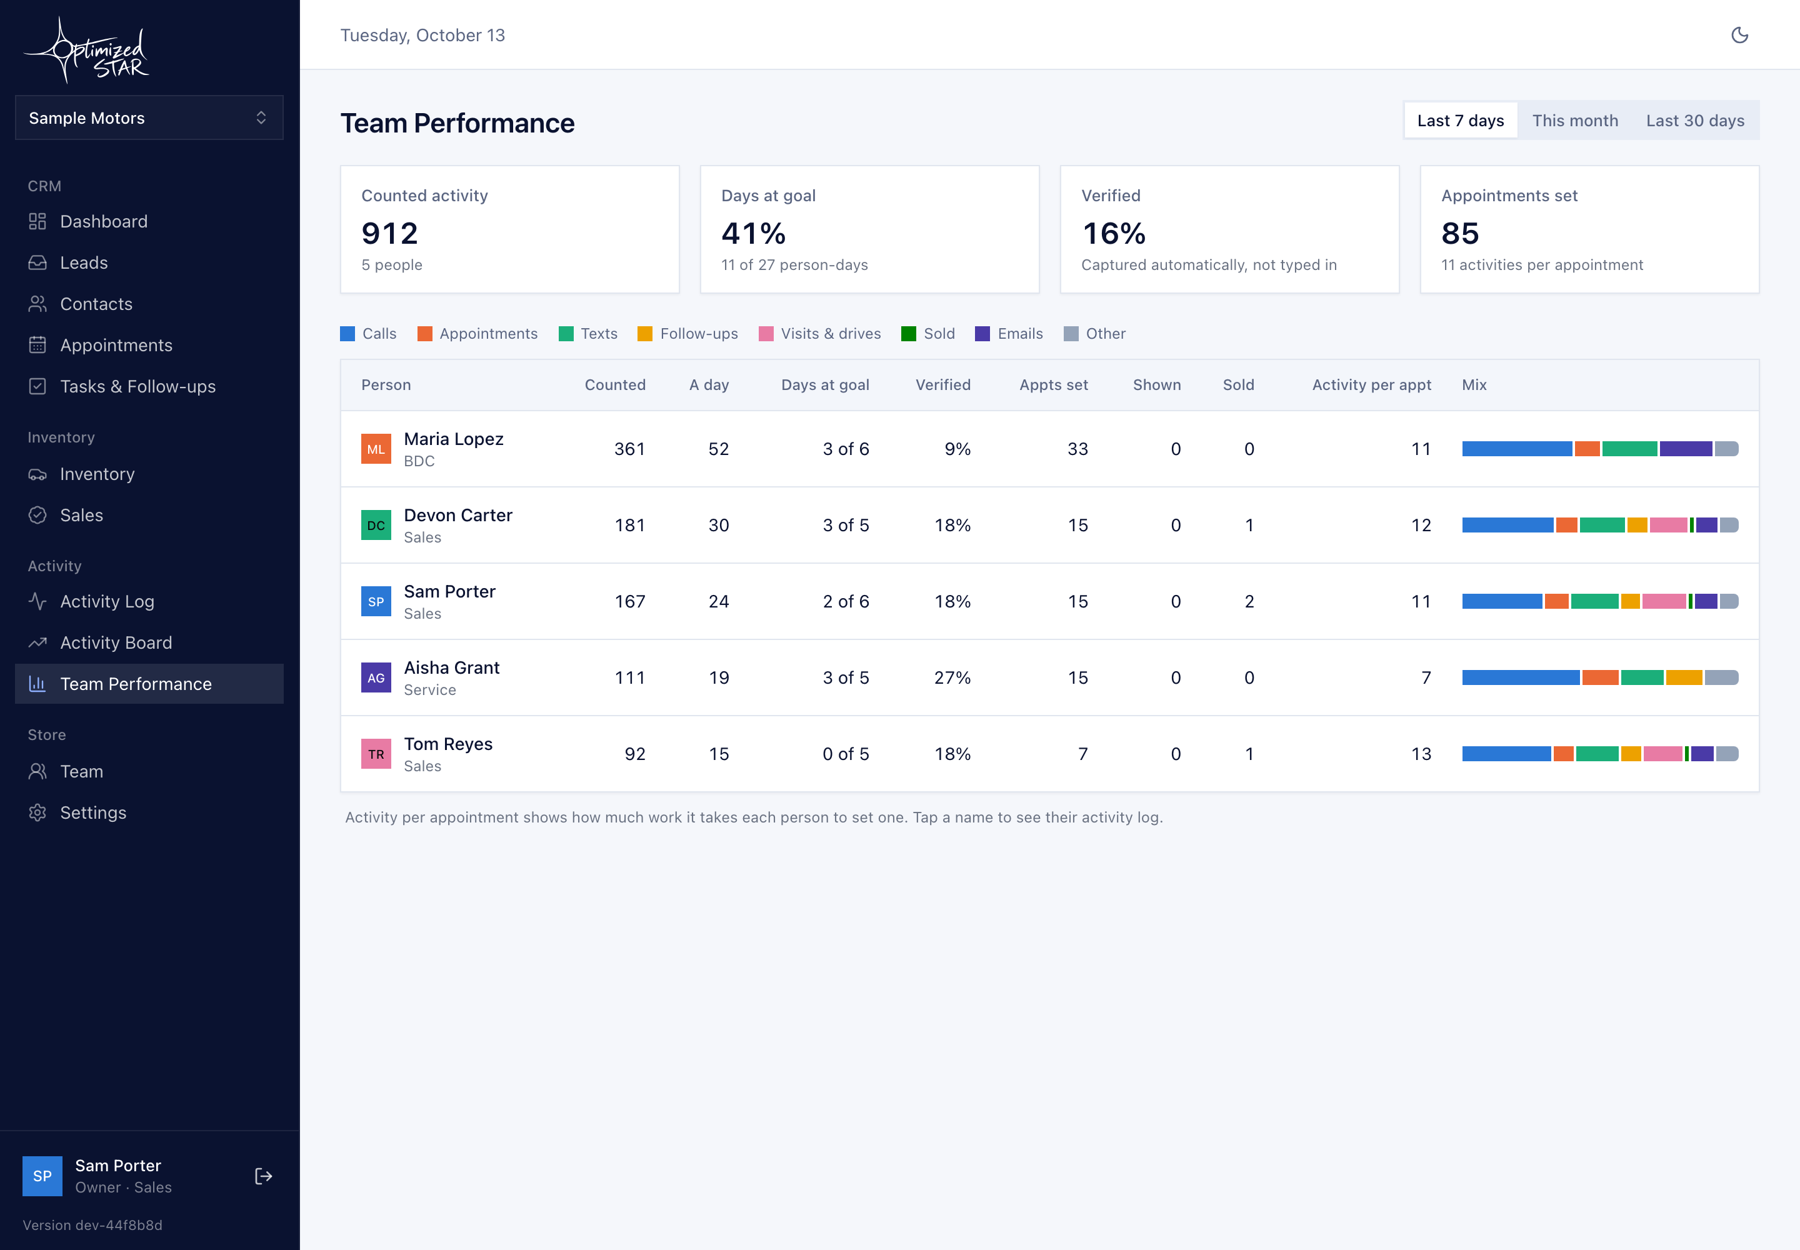Open the Sample Motors store selector
Screen dimensions: 1800x1250
point(149,118)
